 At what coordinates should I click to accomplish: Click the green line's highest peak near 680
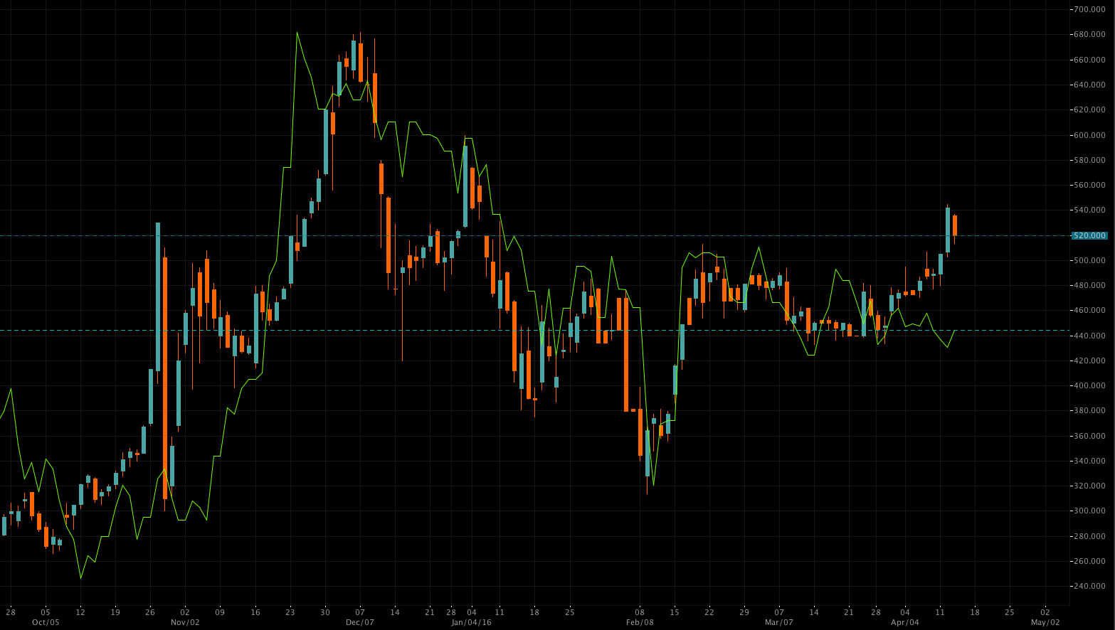click(297, 33)
